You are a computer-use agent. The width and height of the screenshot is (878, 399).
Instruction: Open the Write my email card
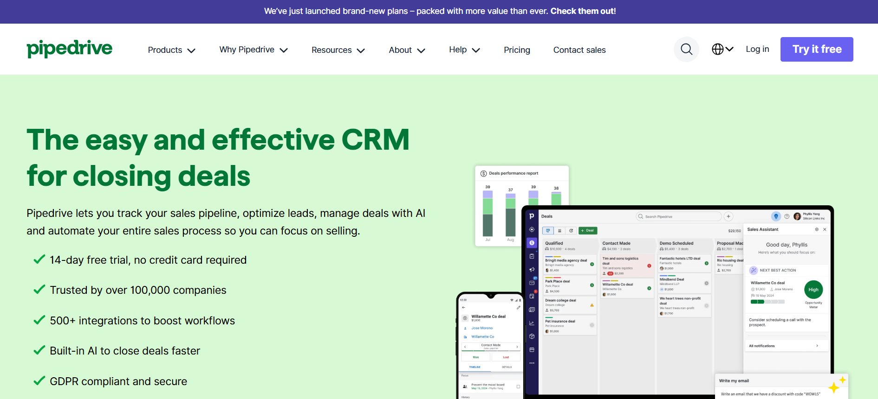pyautogui.click(x=781, y=386)
